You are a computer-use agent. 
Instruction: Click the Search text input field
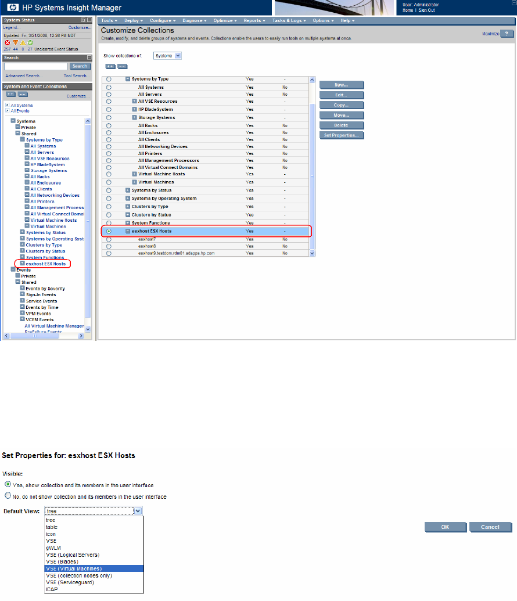coord(35,66)
